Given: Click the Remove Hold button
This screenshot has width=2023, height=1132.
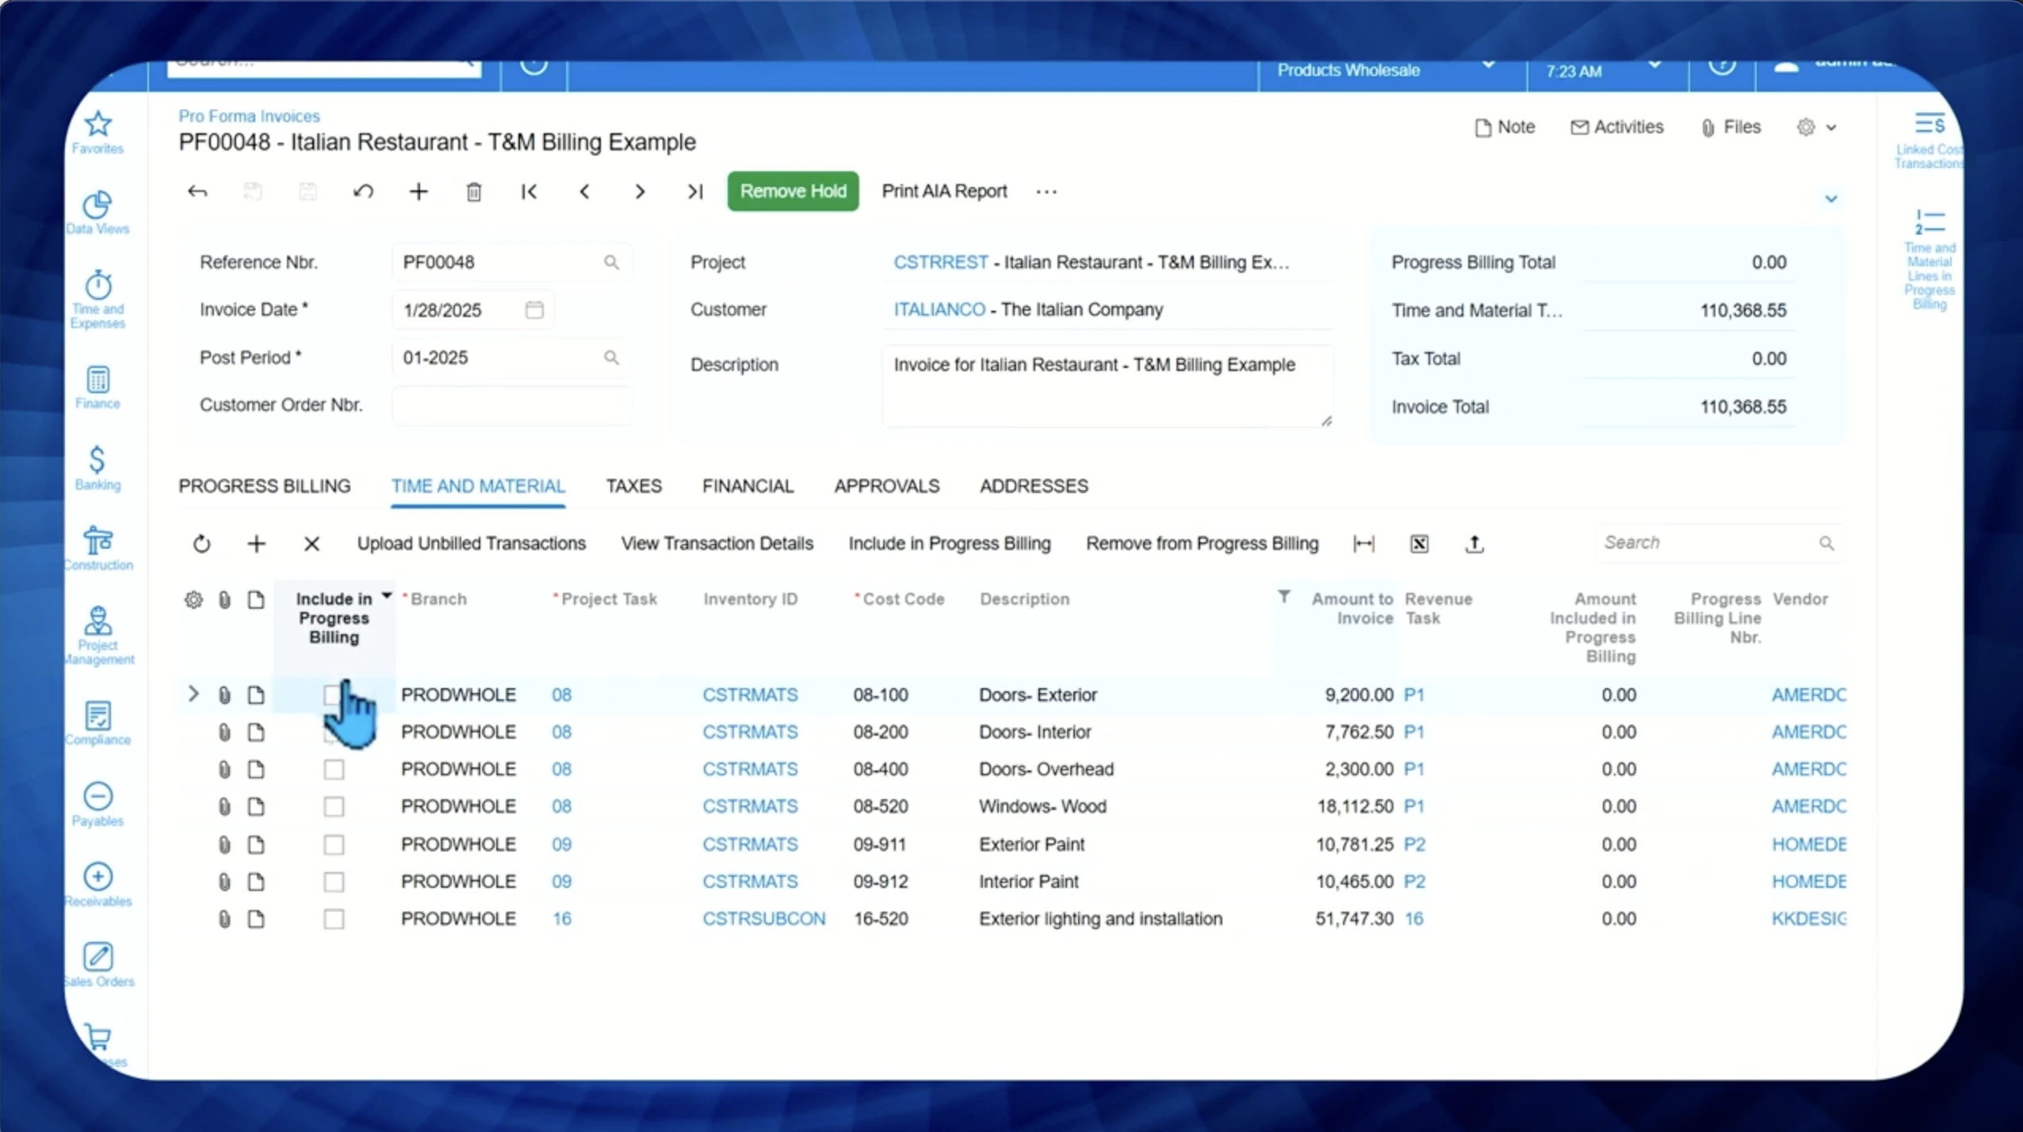Looking at the screenshot, I should pos(793,191).
